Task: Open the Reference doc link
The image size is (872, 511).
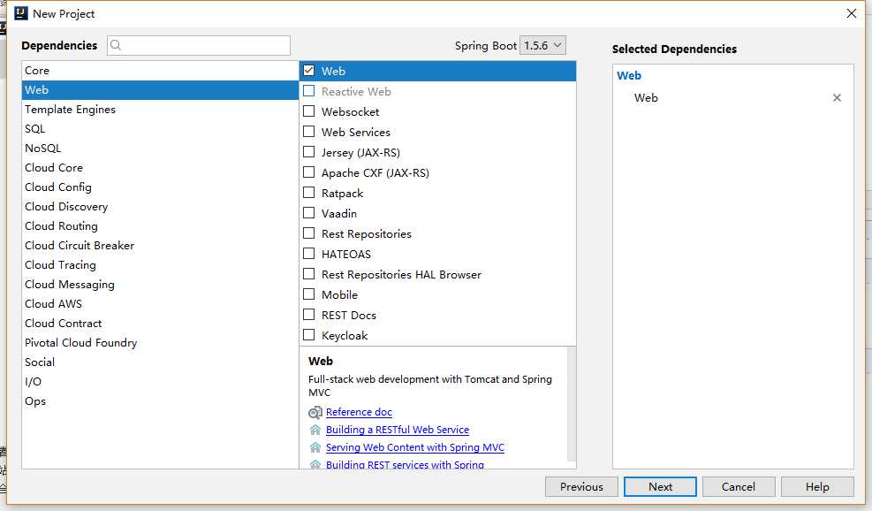Action: click(x=359, y=413)
